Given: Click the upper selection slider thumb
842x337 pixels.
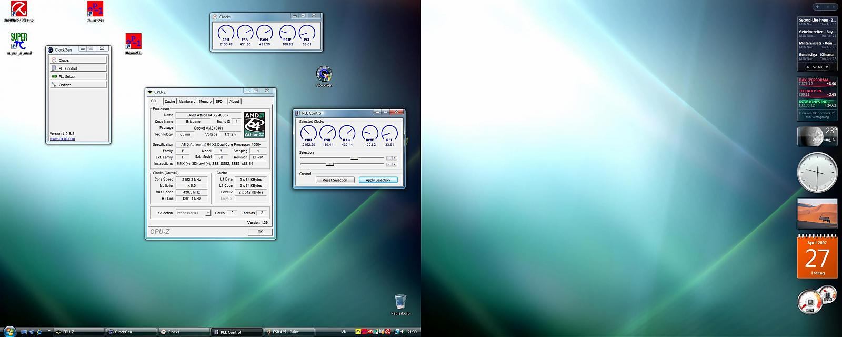Looking at the screenshot, I should [354, 158].
